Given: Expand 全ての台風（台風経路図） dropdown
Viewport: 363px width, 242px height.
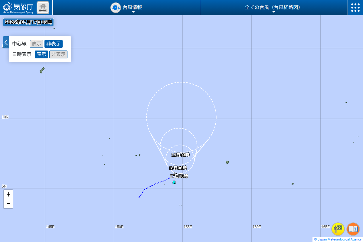Looking at the screenshot, I should coord(273,8).
